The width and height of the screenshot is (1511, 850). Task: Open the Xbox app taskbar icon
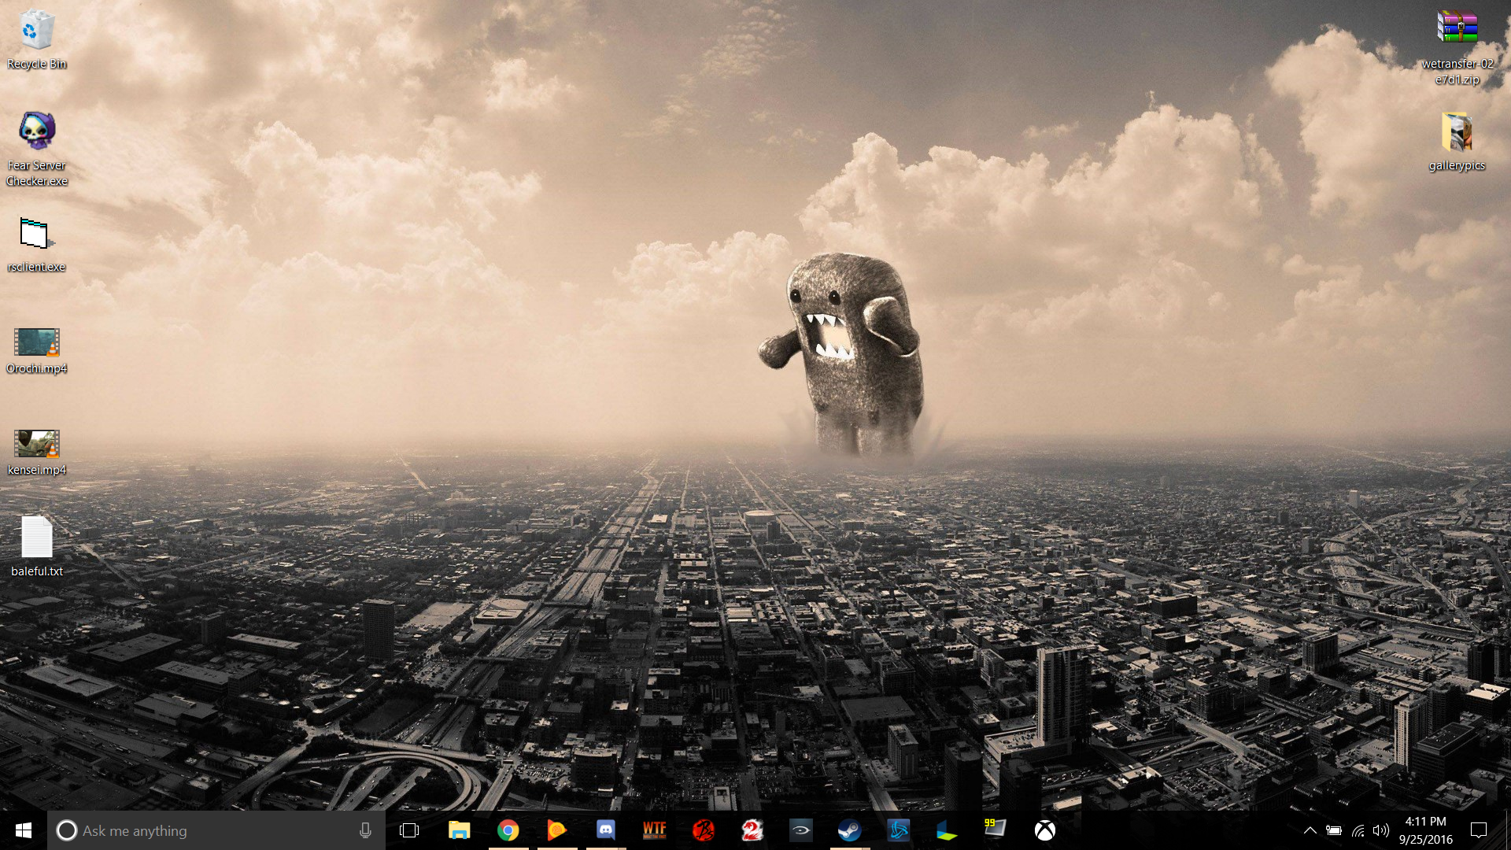click(1045, 830)
